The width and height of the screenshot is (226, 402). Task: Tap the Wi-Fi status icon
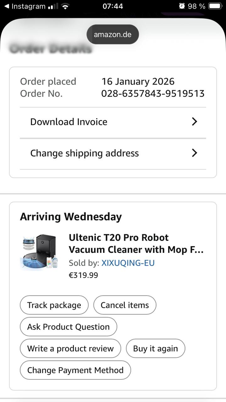tap(65, 6)
